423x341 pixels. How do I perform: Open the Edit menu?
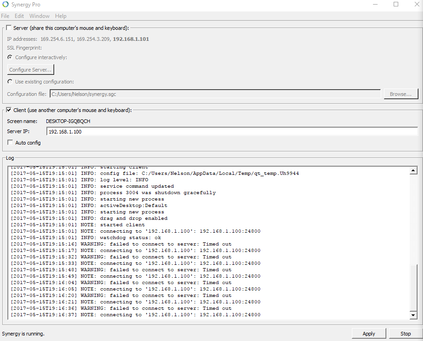(x=19, y=16)
